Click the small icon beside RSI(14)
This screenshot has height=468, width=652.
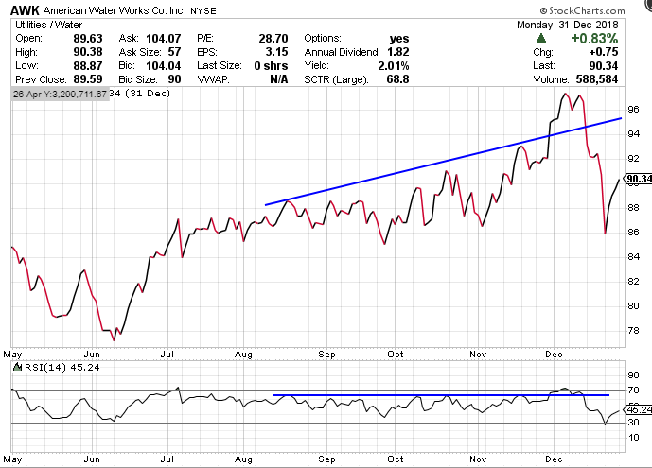17,367
